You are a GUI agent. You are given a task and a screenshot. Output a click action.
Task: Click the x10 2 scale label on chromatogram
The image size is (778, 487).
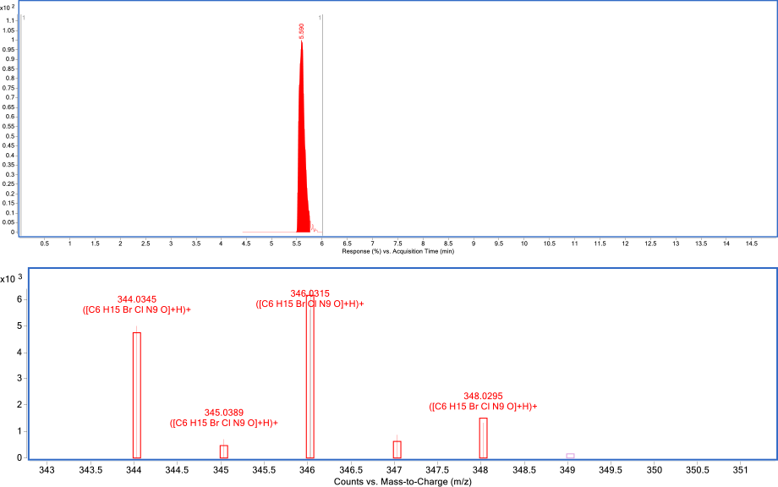tap(8, 7)
